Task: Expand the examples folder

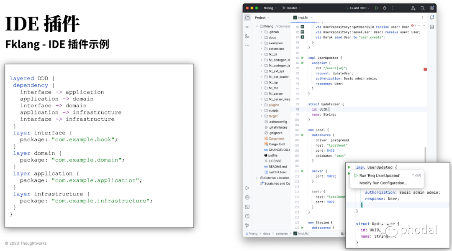Action: click(262, 43)
